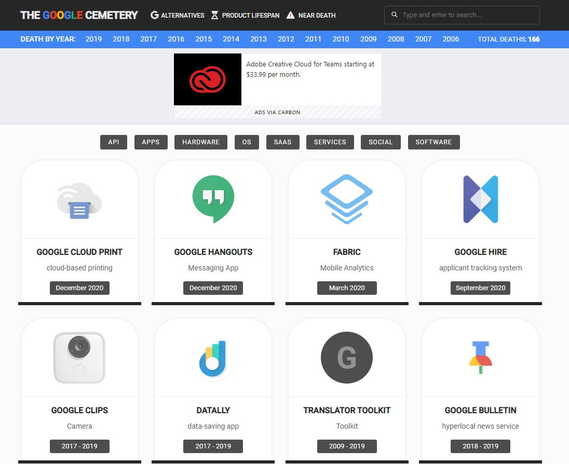Click the Google Clips camera image
This screenshot has height=464, width=569.
(79, 357)
